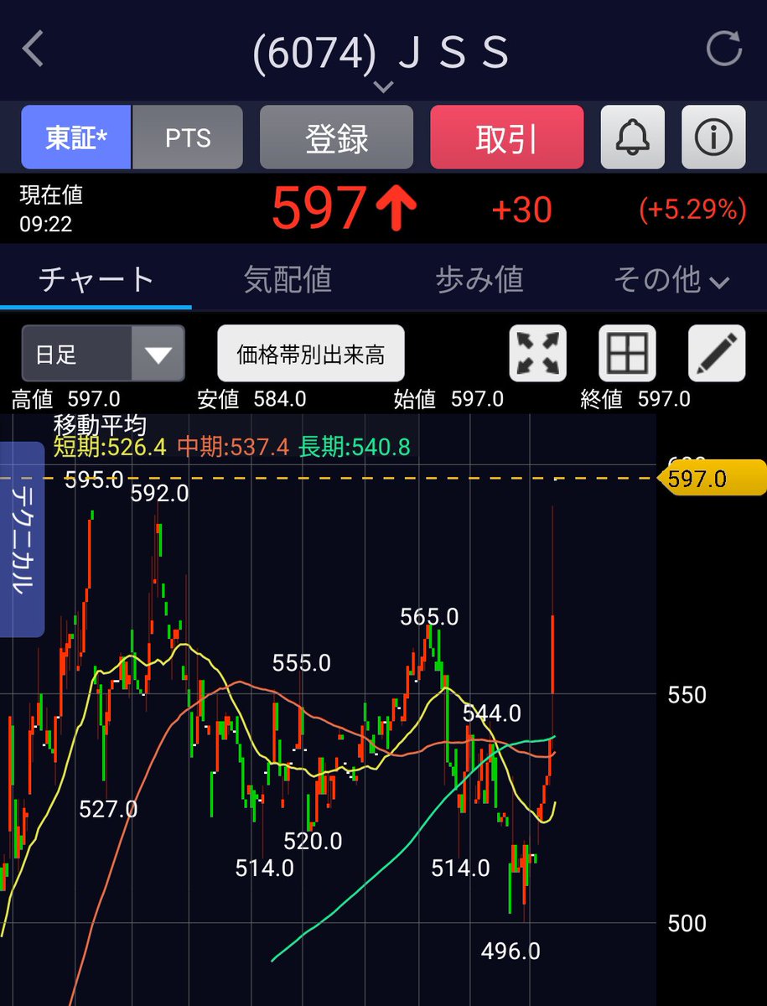Click the 527.0 low label on chart
The height and width of the screenshot is (1006, 767).
(108, 809)
